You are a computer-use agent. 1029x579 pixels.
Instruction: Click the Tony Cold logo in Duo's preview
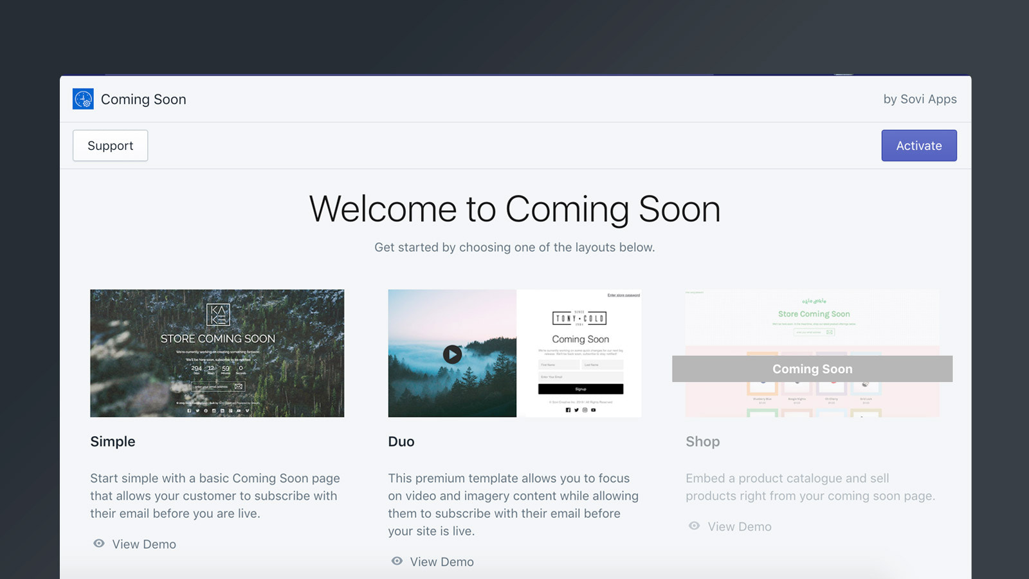[579, 318]
